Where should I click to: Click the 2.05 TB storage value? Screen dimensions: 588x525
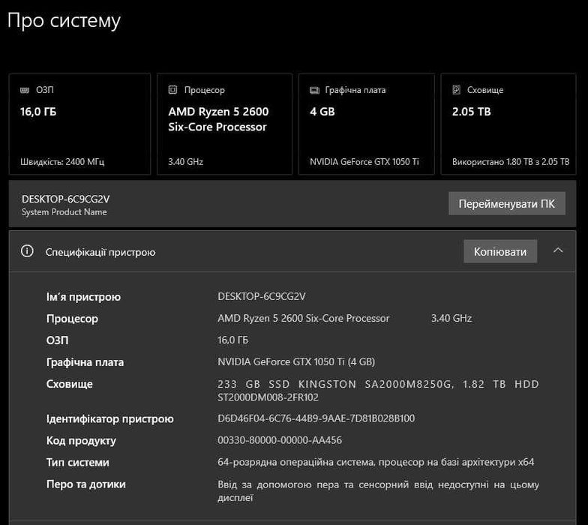[x=471, y=111]
